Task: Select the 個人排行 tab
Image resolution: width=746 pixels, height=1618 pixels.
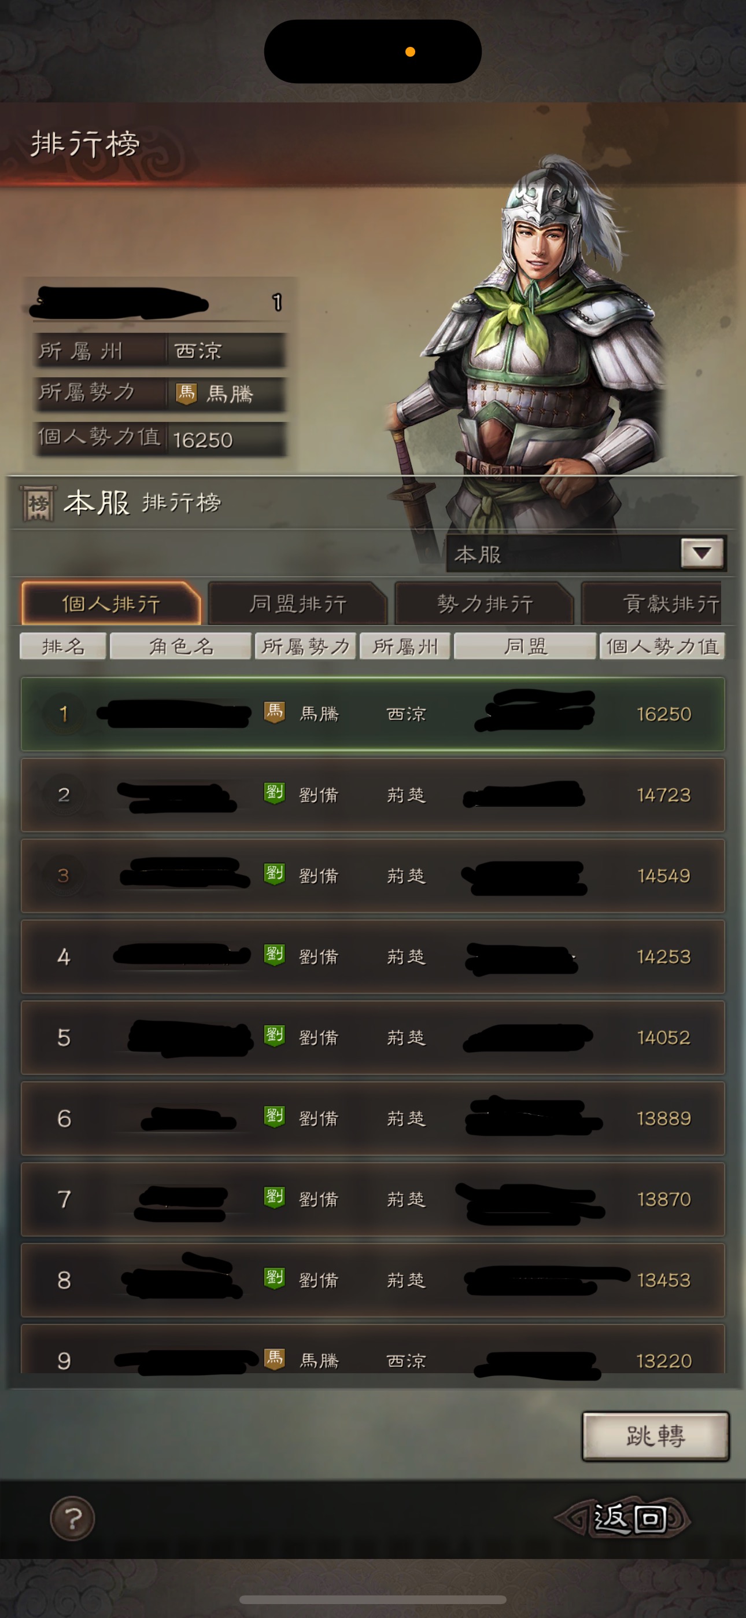Action: pos(111,604)
